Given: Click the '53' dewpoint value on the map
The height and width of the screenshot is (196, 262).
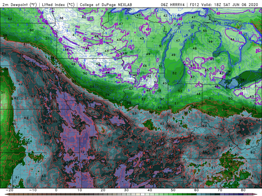Looking at the screenshot, I should [x=159, y=108].
